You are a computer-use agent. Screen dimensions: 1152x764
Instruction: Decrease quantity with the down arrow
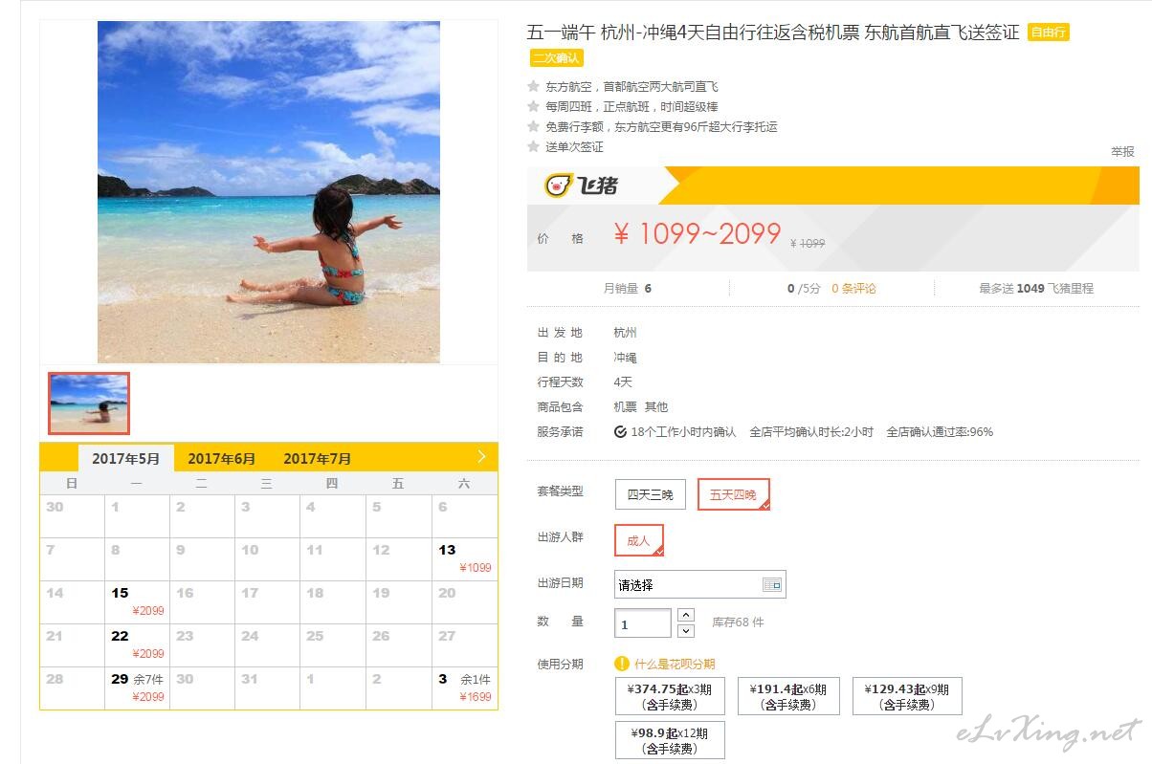pos(686,630)
